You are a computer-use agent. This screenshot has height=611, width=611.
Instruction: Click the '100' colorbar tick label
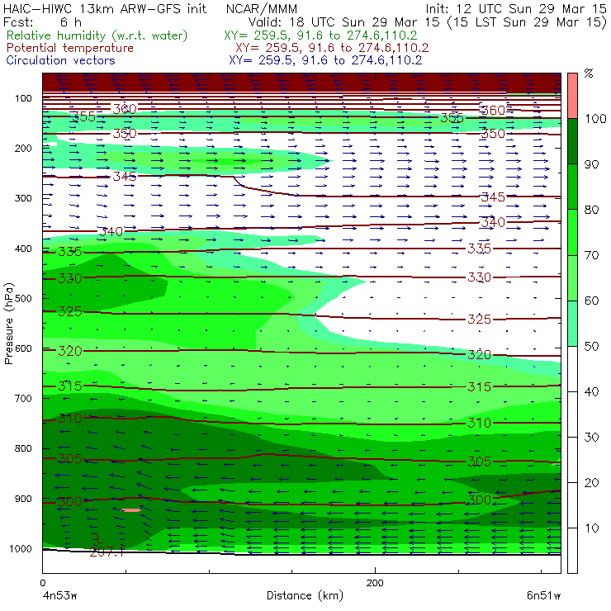595,118
